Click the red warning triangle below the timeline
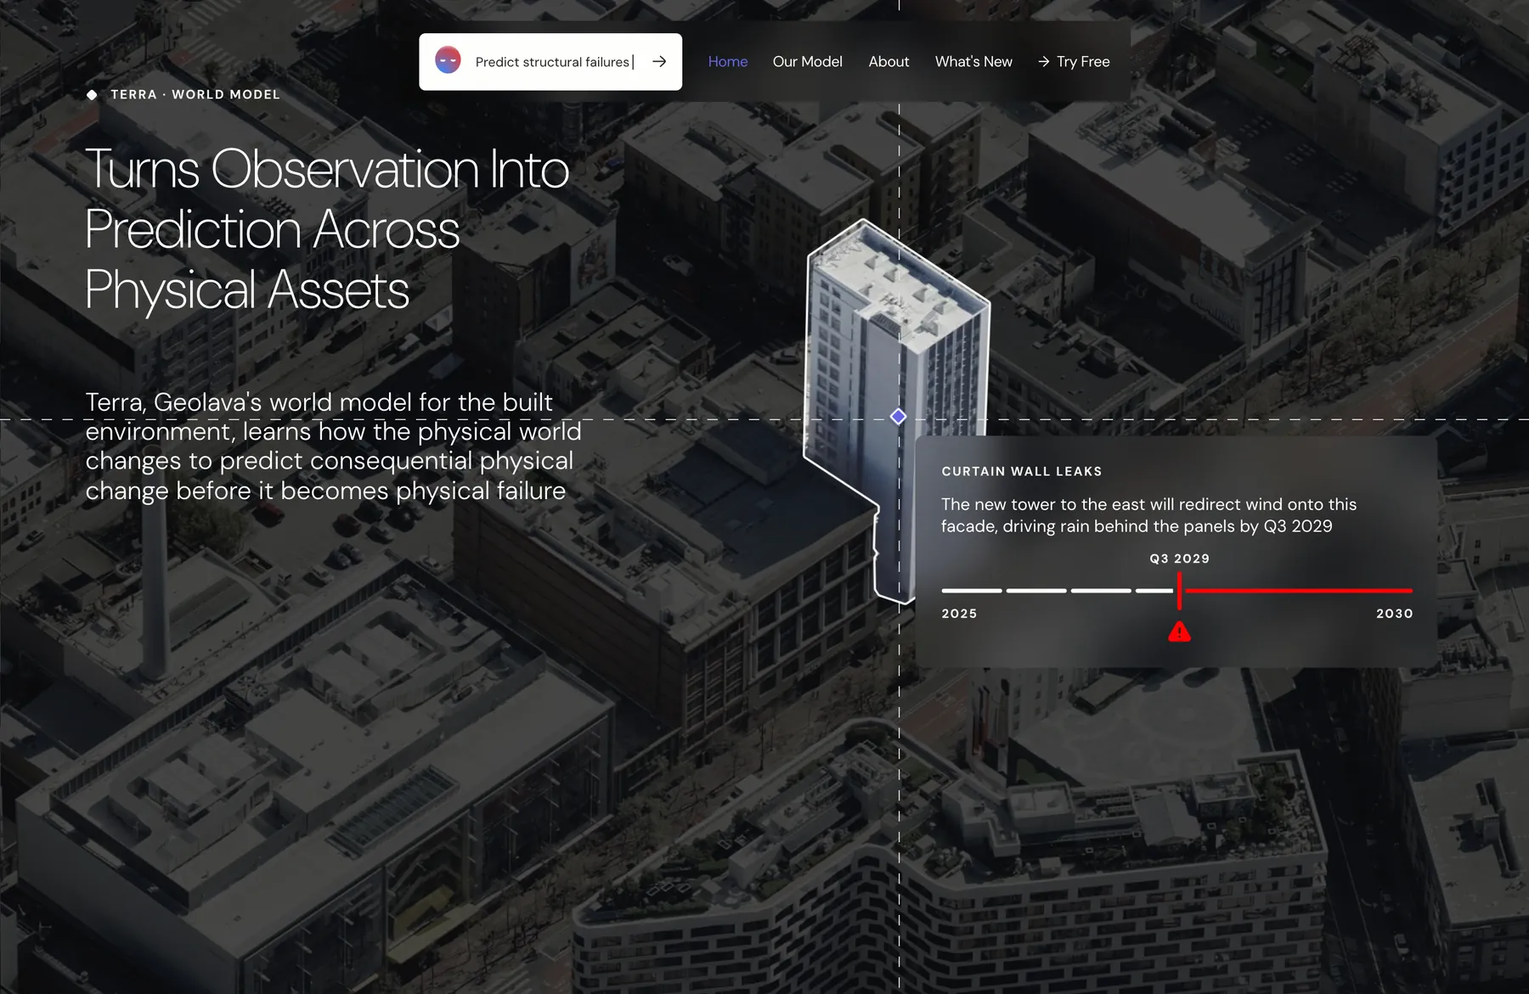Image resolution: width=1529 pixels, height=994 pixels. click(x=1179, y=632)
